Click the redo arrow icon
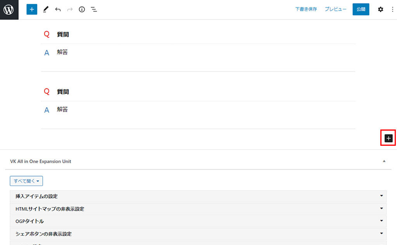Viewport: 397px width, 245px height. (x=70, y=9)
